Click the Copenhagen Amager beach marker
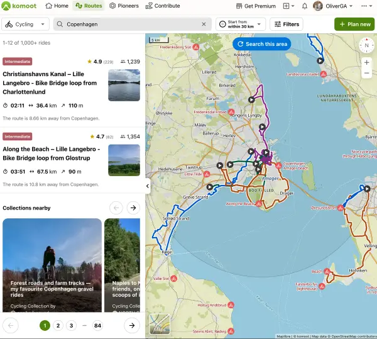This screenshot has width=377, height=339. [x=278, y=165]
